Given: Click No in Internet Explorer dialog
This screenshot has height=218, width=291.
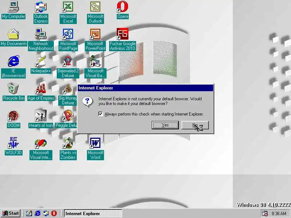Looking at the screenshot, I should point(195,125).
